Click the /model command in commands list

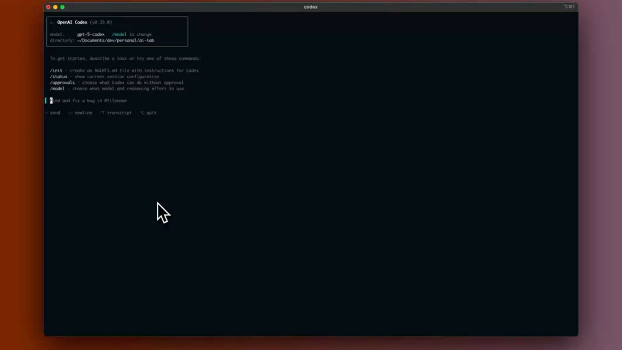[57, 88]
